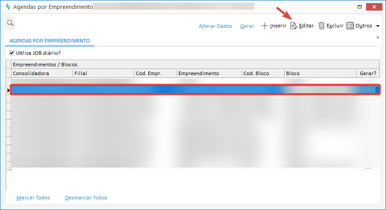Close the Agendas por Empreendimento window
The height and width of the screenshot is (210, 386).
pos(375,7)
